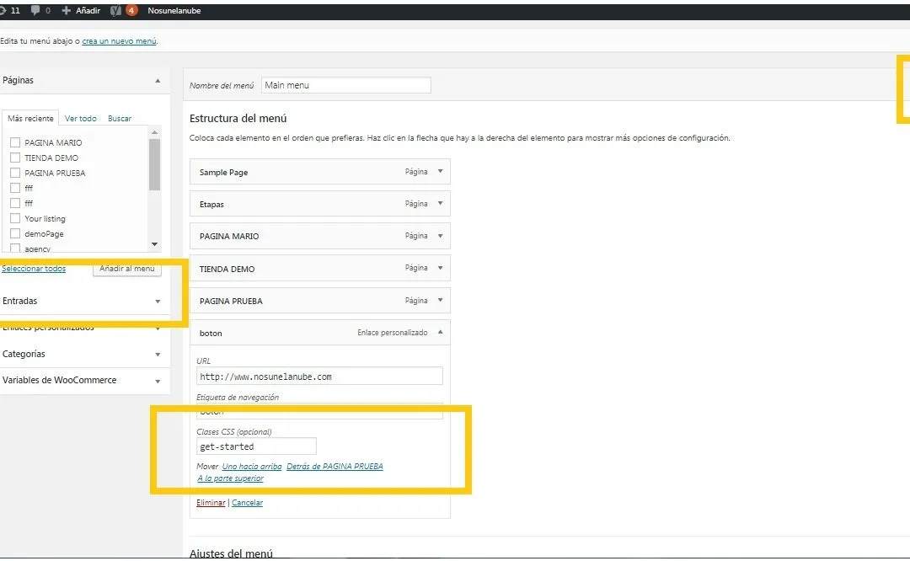Expand the Sample Page menu item arrow
The height and width of the screenshot is (561, 910).
pyautogui.click(x=439, y=172)
